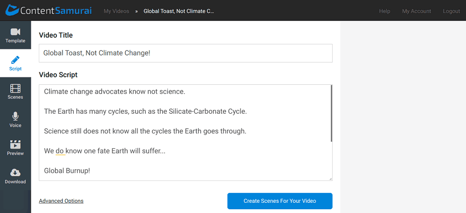This screenshot has width=466, height=213.
Task: Open the Help menu
Action: click(x=384, y=11)
